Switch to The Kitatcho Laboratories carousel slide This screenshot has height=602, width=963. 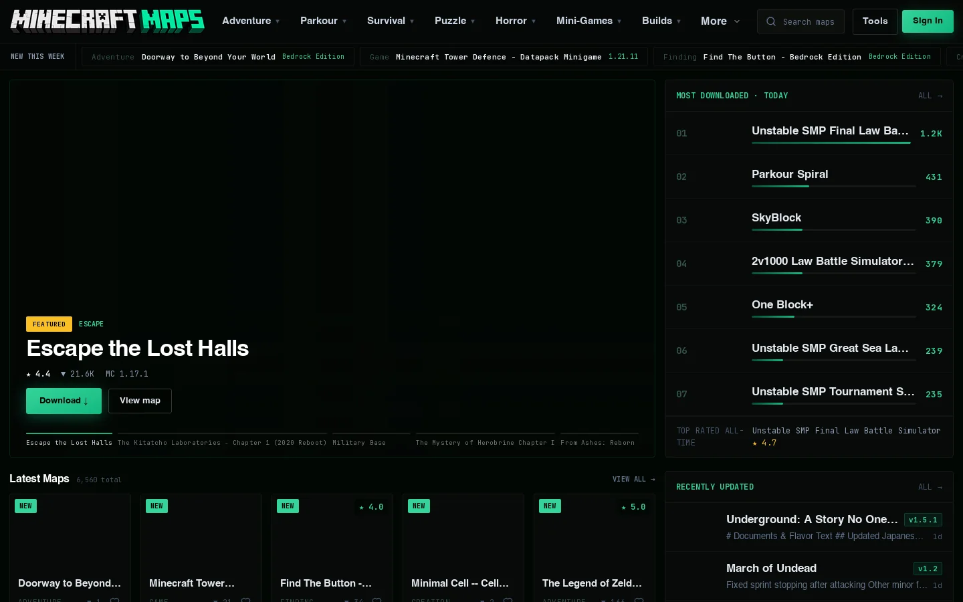(x=222, y=439)
